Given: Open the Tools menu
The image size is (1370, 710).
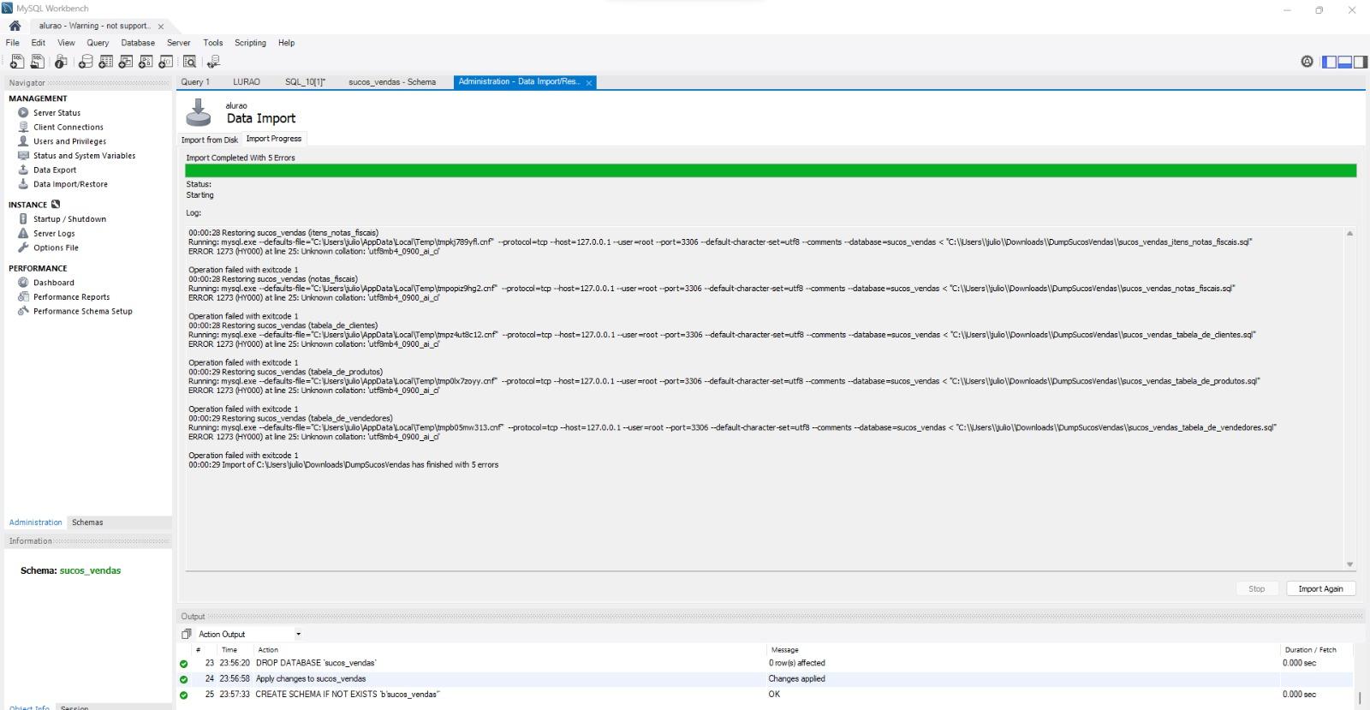Looking at the screenshot, I should pyautogui.click(x=212, y=43).
